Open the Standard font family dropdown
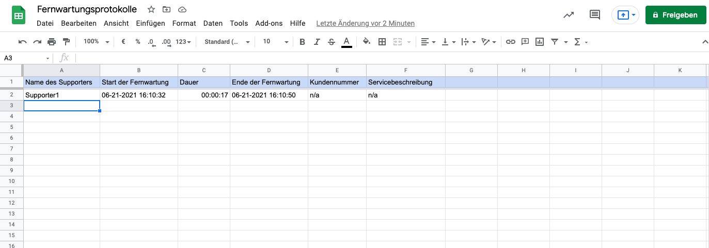The image size is (709, 248). [x=227, y=42]
